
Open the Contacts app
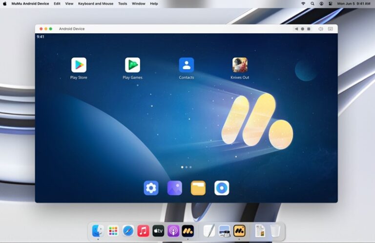(x=187, y=65)
